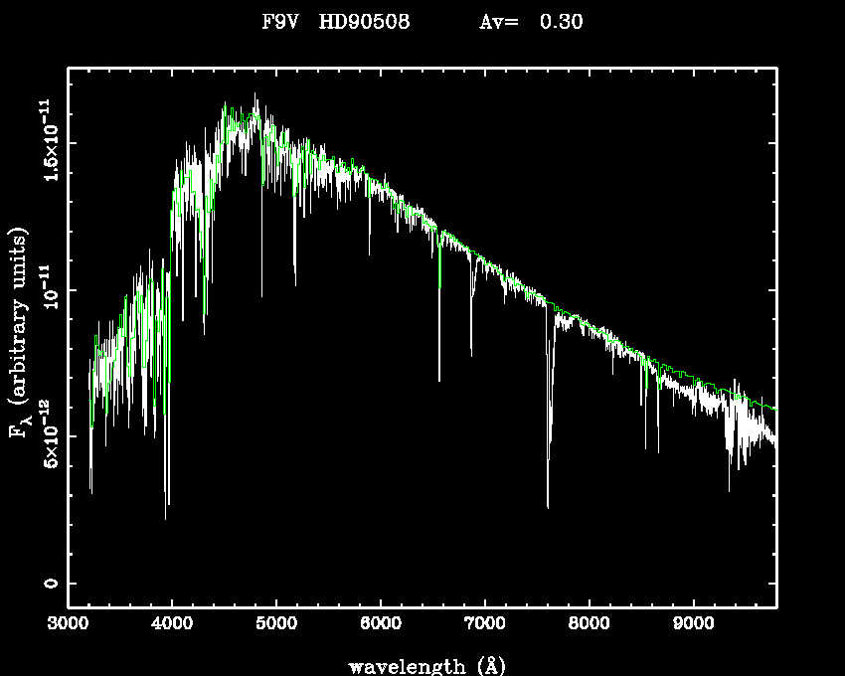Click right end of green model curve
Screen dimensions: 845x676
[774, 409]
